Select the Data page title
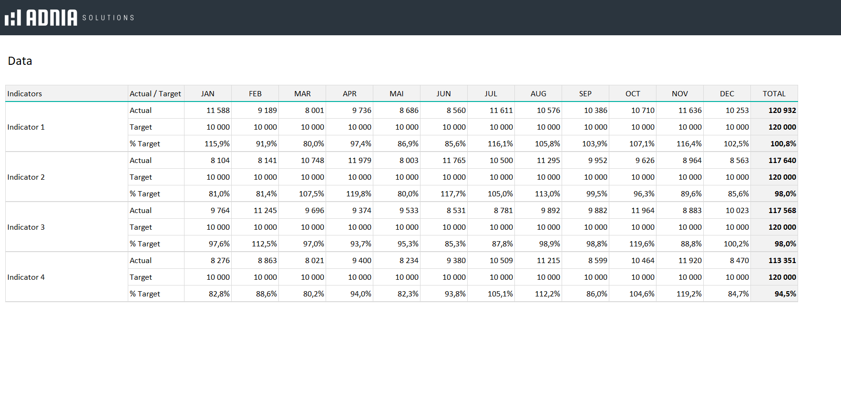Screen dimensions: 841x397 [x=20, y=61]
